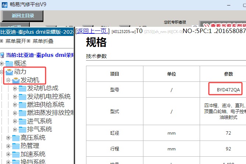Select 发动机电控系统 in the tree

pyautogui.click(x=49, y=96)
